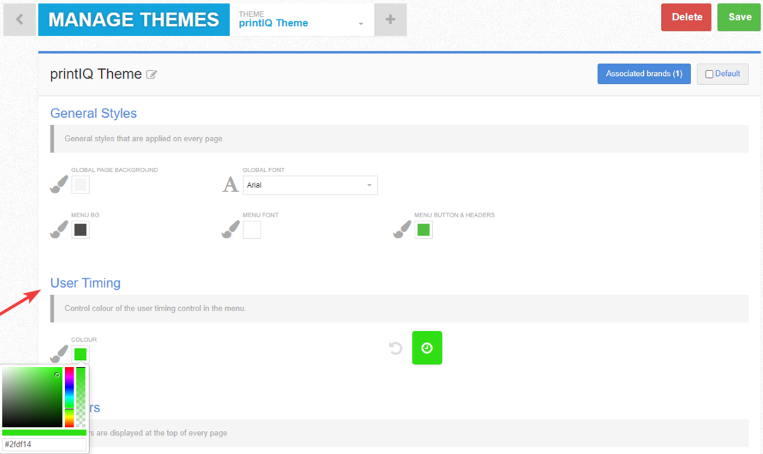The width and height of the screenshot is (763, 454).
Task: Open Associated brands (1)
Action: [x=644, y=74]
